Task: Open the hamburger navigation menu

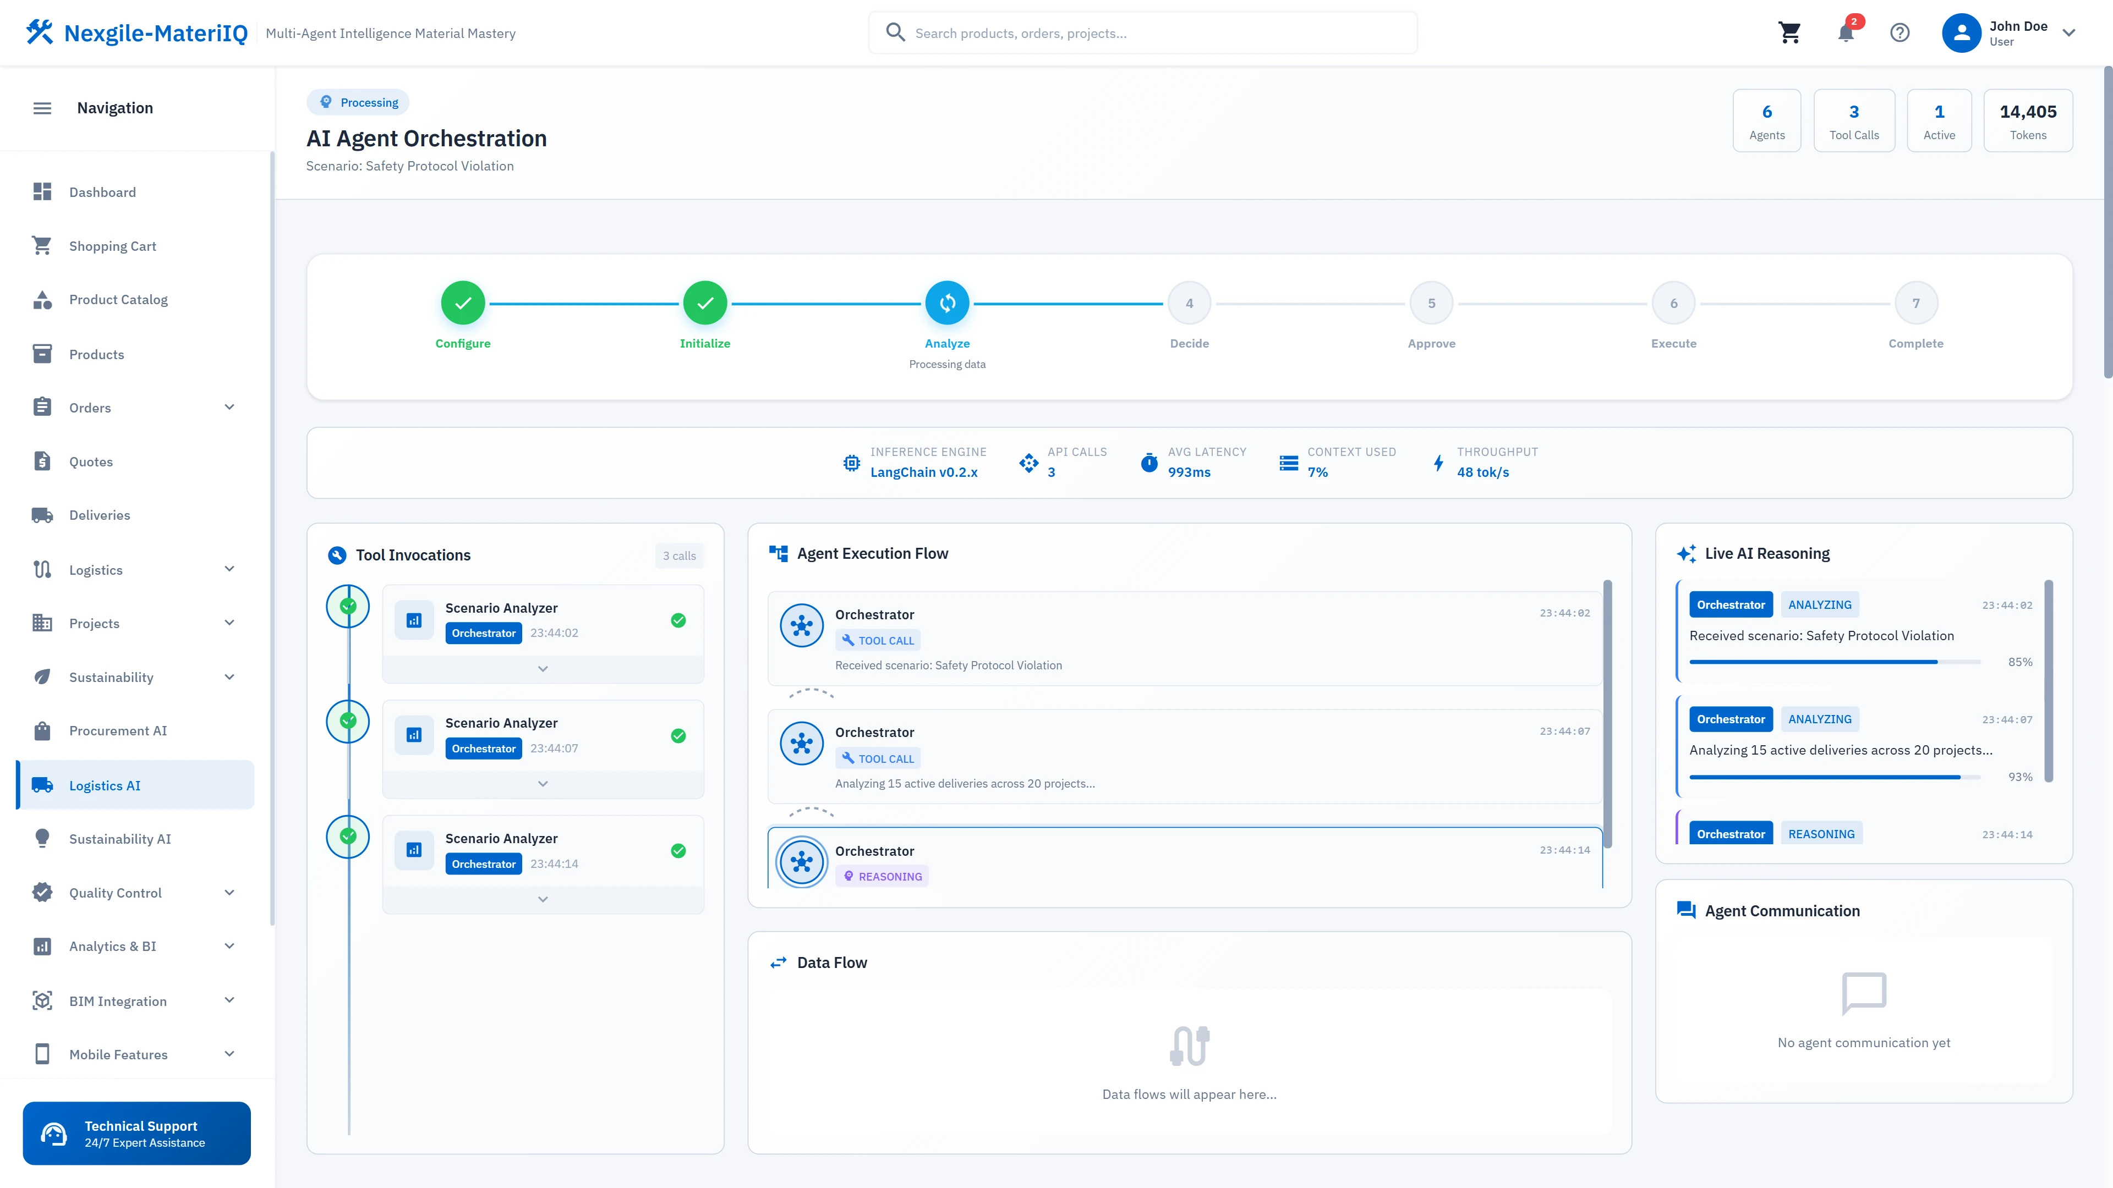Action: [42, 107]
